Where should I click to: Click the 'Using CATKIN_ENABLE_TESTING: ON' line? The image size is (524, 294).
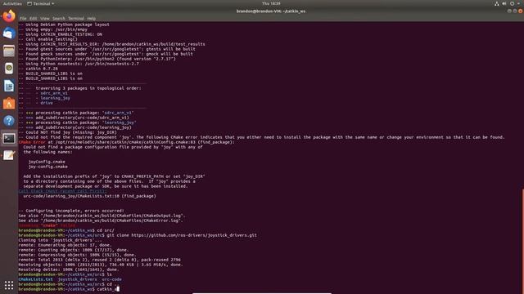coord(61,34)
